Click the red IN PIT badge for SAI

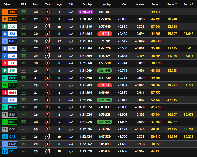(x=105, y=34)
